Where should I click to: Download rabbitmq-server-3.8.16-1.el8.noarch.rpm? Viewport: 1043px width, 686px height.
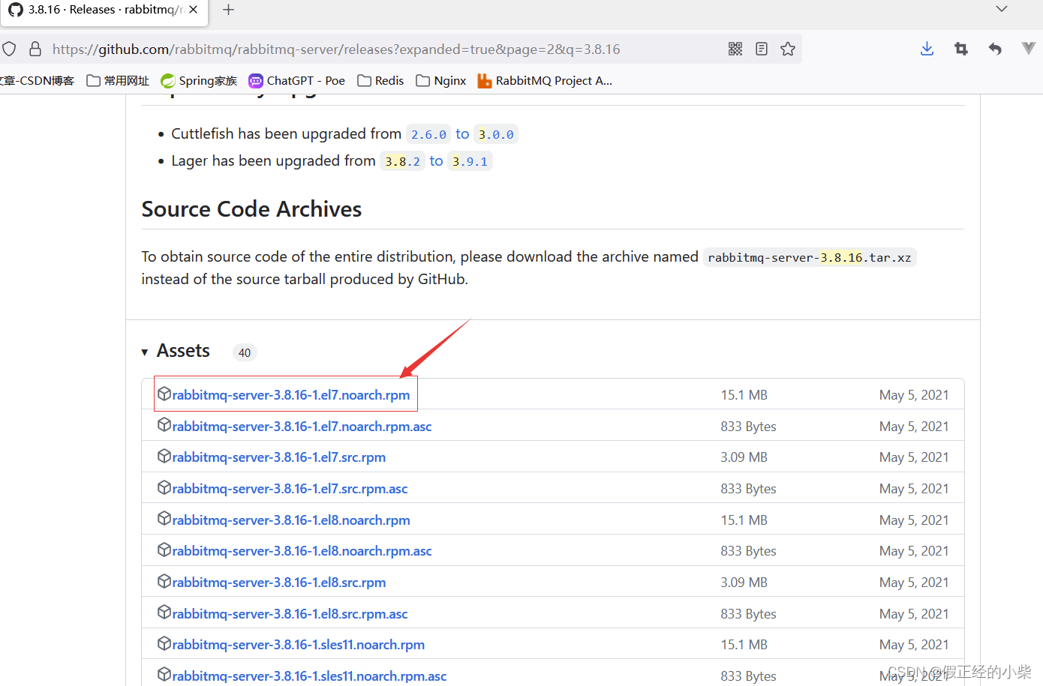pos(291,520)
